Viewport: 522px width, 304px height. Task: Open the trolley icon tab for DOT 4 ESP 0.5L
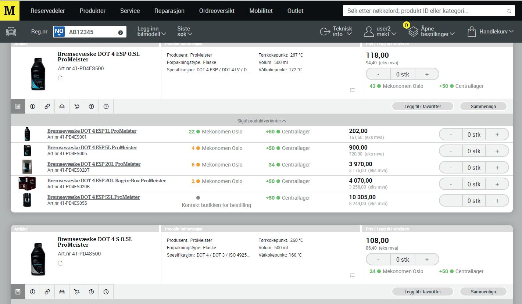77,107
